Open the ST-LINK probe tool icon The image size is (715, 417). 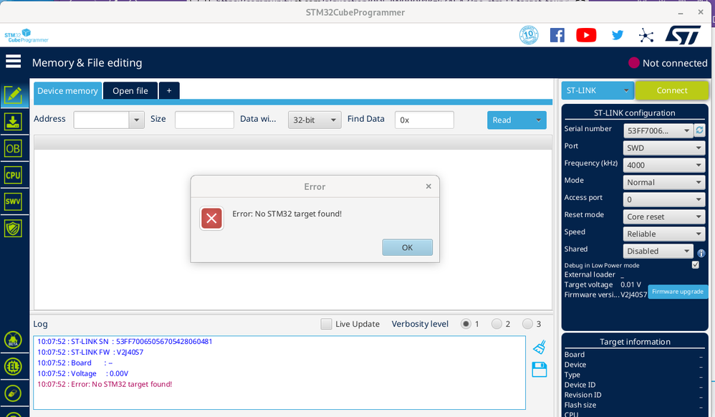(x=13, y=393)
